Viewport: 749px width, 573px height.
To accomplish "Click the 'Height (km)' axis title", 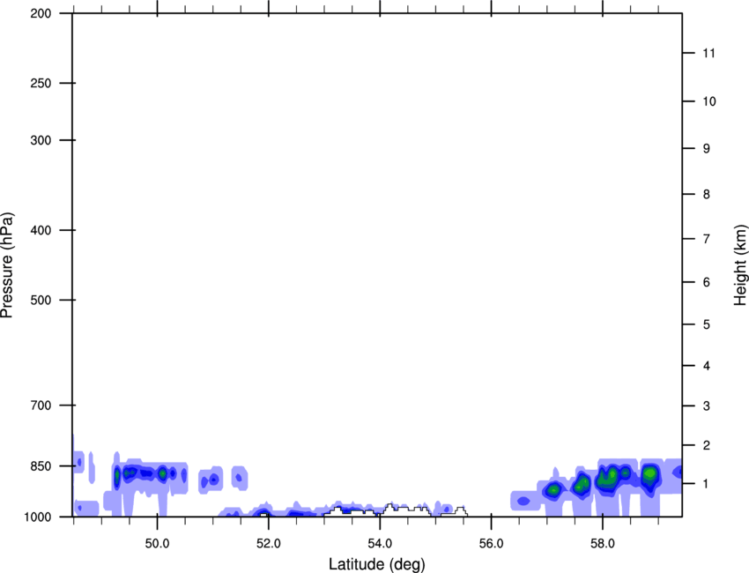I will (740, 265).
